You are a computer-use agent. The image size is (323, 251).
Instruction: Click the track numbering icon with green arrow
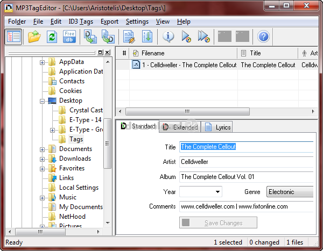pos(147,37)
